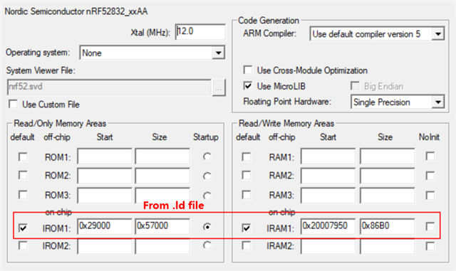456x271 pixels.
Task: Select the ROM2 Startup radio button
Action: point(207,176)
